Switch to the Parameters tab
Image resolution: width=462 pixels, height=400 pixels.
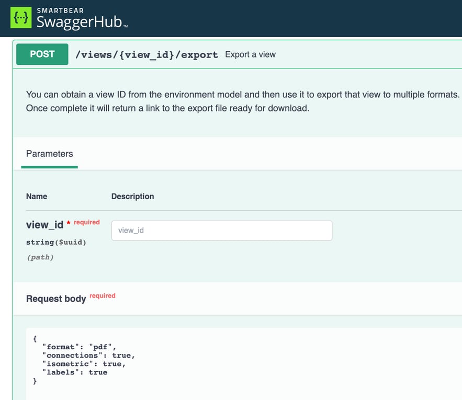tap(49, 153)
